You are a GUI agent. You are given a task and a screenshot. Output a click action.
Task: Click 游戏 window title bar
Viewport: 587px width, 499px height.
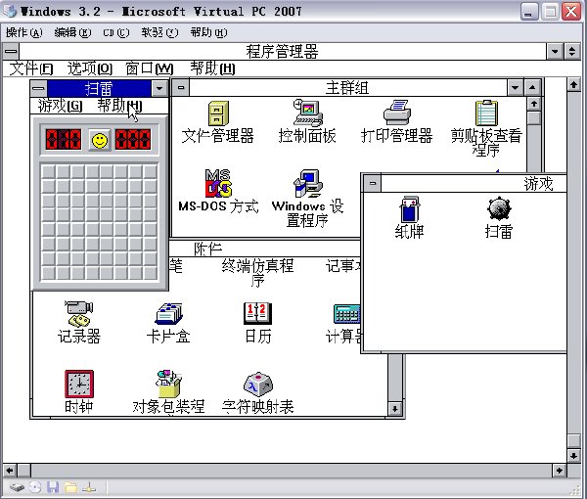point(474,183)
